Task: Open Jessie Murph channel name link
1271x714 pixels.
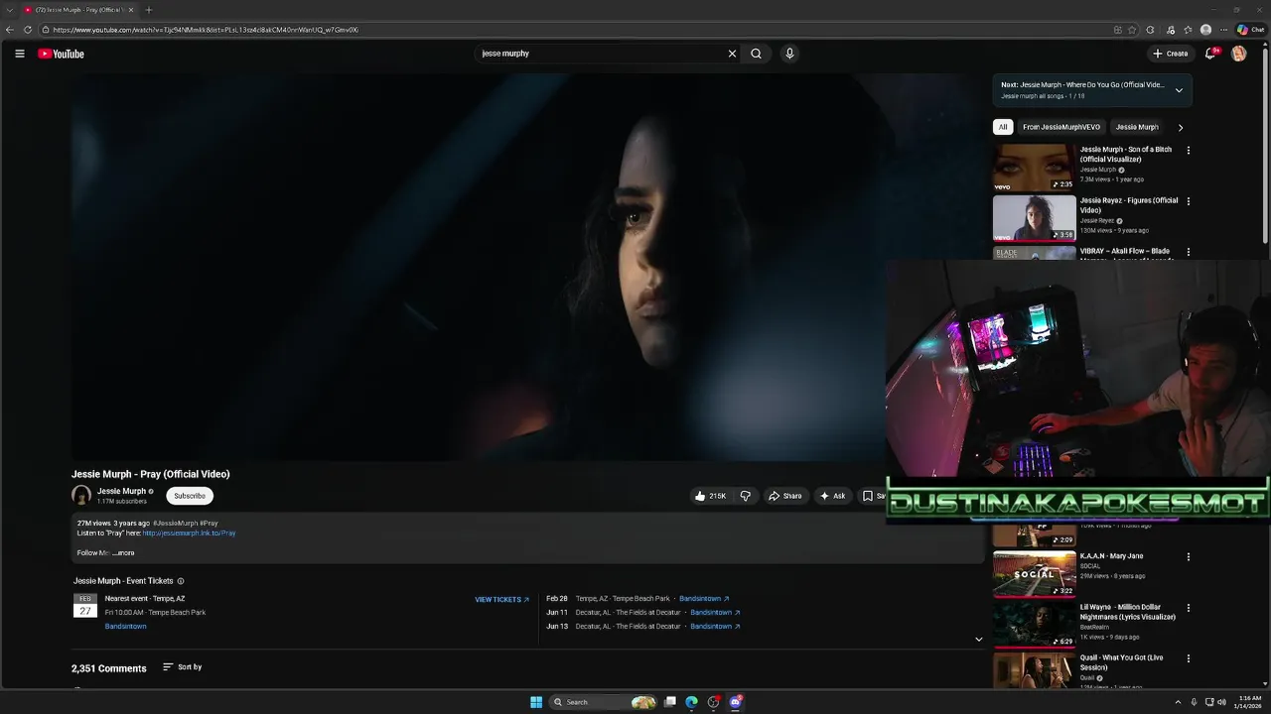Action: (121, 491)
